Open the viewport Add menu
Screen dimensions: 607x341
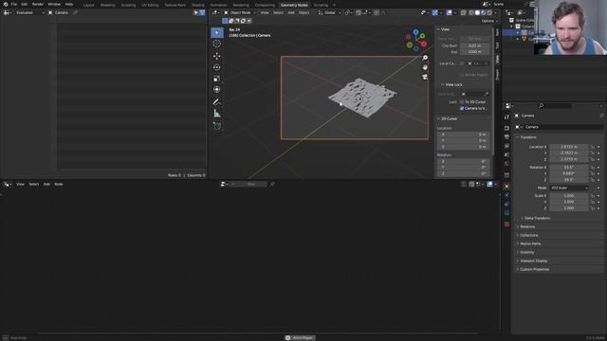pyautogui.click(x=291, y=12)
